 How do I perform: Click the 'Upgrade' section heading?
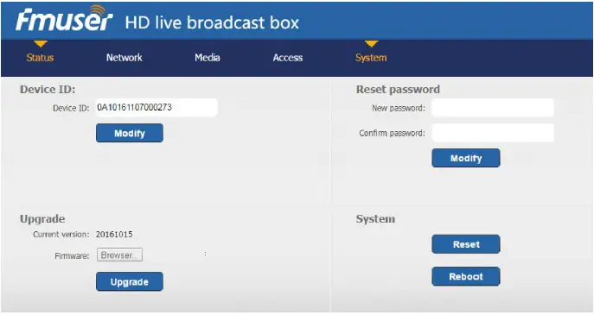[x=42, y=219]
